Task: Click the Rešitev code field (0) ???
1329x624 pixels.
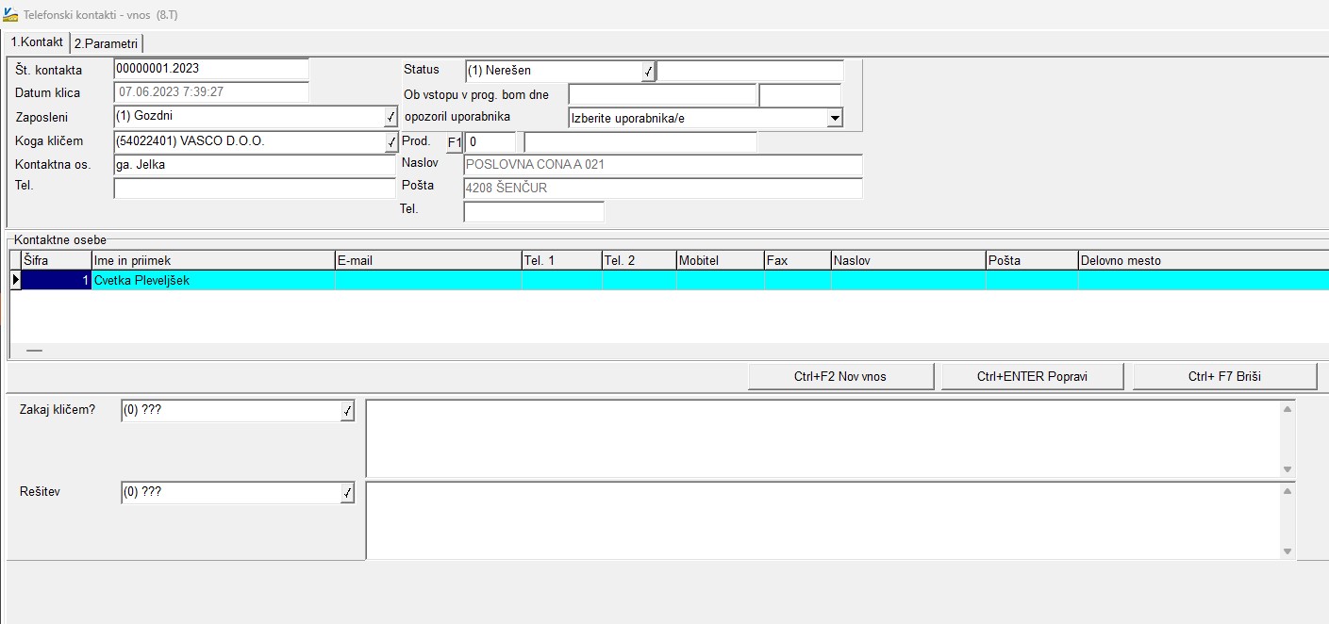Action: tap(230, 493)
